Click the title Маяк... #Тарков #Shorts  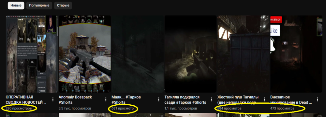click(126, 100)
